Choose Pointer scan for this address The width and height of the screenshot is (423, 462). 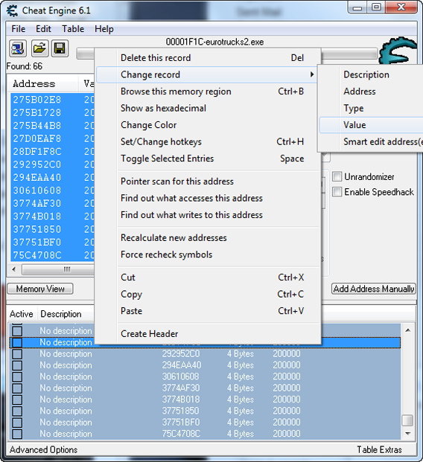[208, 182]
